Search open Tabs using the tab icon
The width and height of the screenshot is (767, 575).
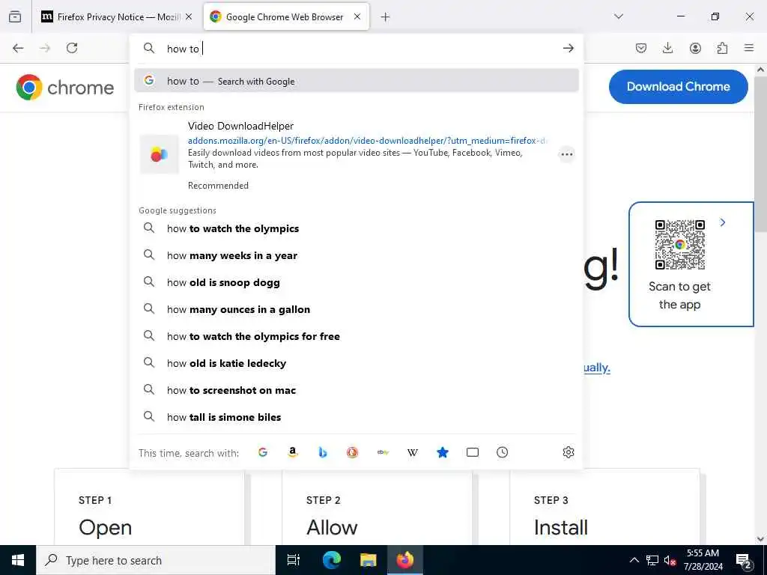click(x=473, y=452)
